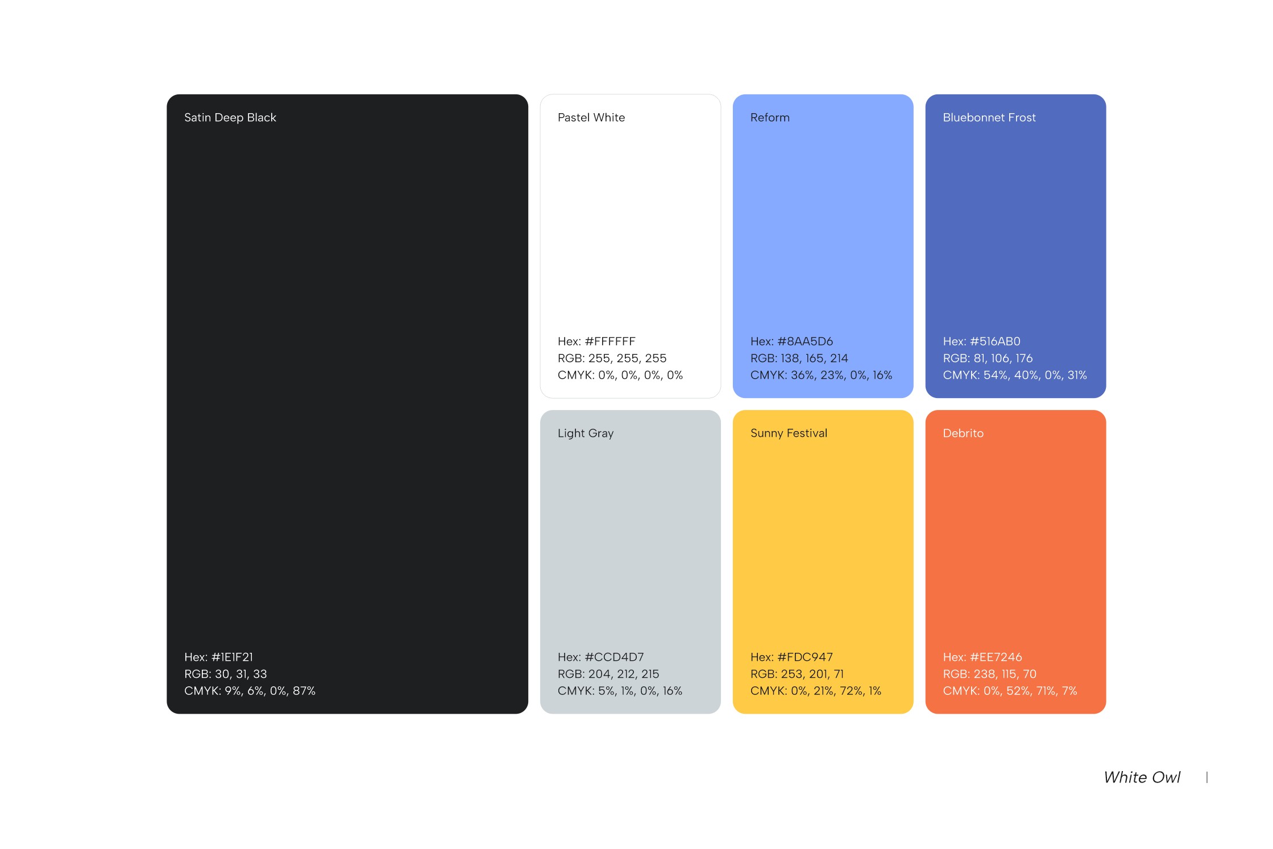The image size is (1273, 849).
Task: Click the Hex #FDC947 text
Action: point(791,657)
